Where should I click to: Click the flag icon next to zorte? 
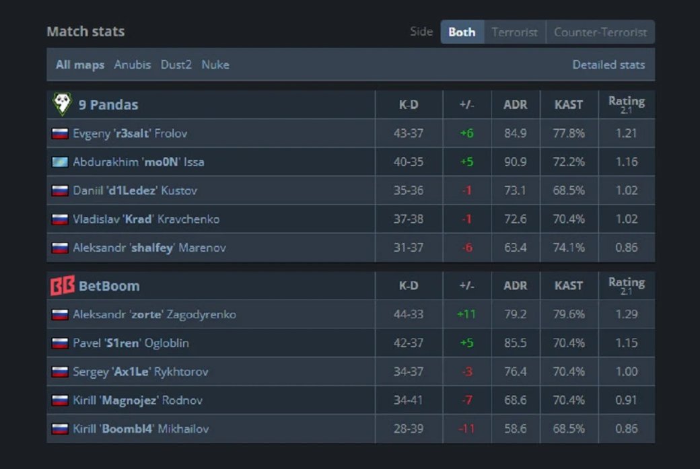pyautogui.click(x=60, y=315)
